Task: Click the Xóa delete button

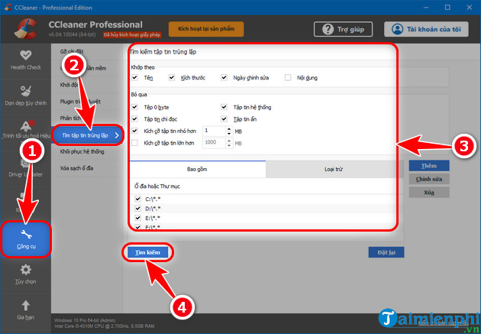Action: point(429,193)
